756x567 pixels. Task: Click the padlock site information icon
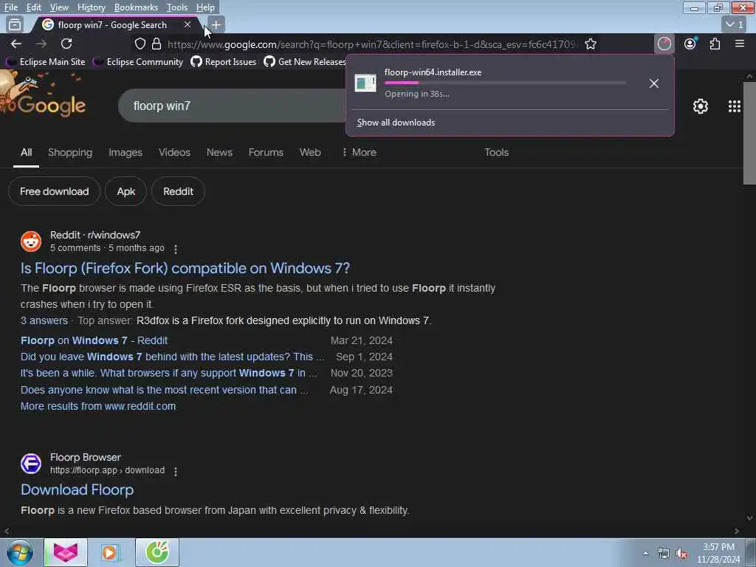coord(157,44)
